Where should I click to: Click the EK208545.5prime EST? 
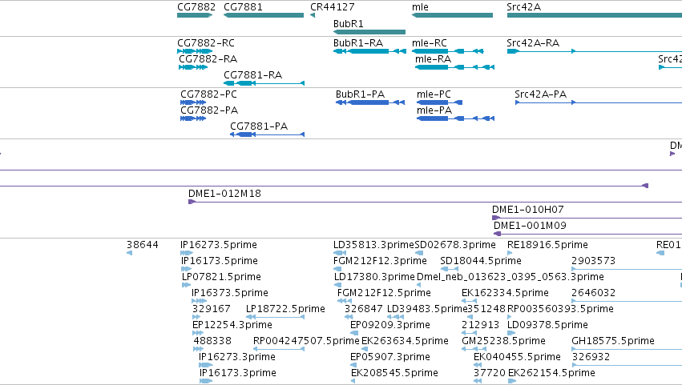tap(353, 381)
